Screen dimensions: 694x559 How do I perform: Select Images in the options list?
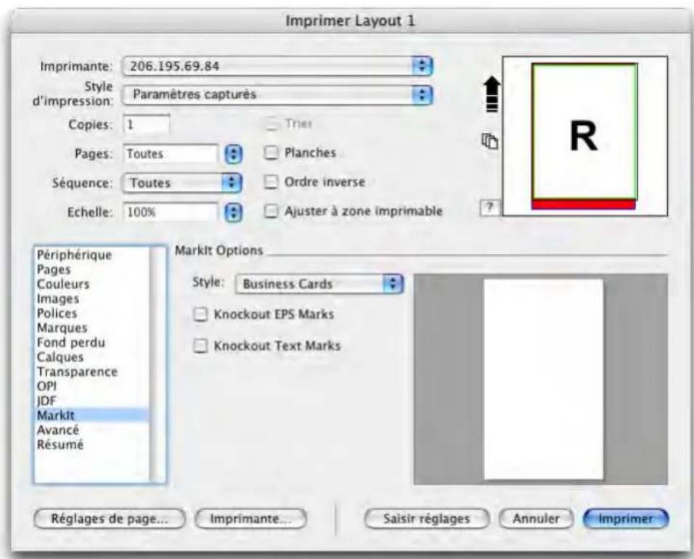pyautogui.click(x=92, y=299)
